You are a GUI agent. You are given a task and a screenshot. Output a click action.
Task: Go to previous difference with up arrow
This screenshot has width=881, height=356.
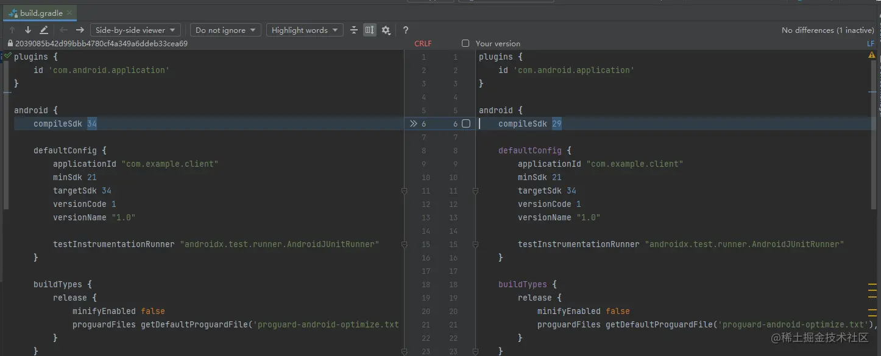point(12,30)
